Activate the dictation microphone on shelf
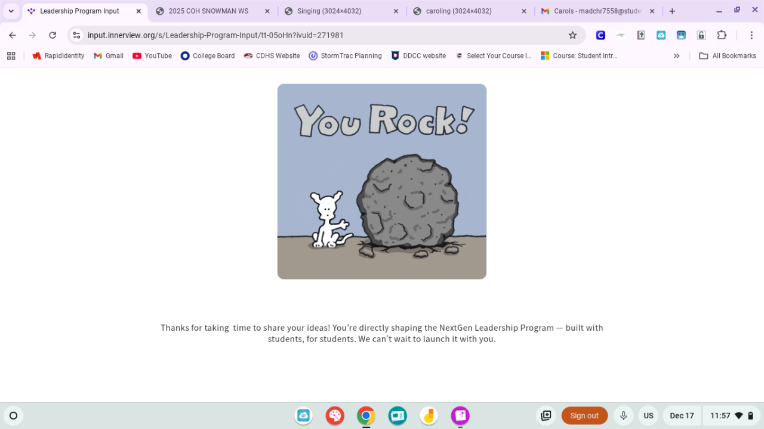 (624, 415)
